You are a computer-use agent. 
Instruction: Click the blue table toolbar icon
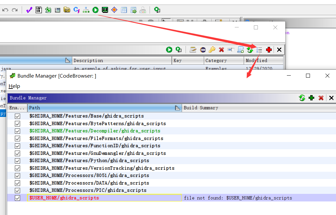[x=124, y=10]
